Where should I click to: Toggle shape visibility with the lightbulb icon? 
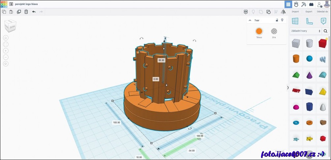tap(282, 20)
